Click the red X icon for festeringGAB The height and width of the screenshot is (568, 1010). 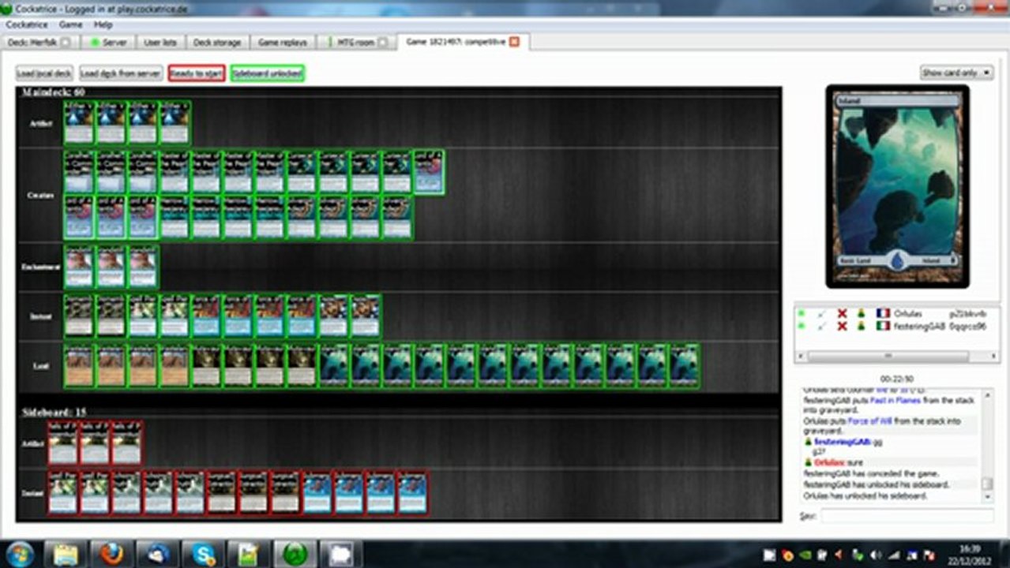[842, 326]
